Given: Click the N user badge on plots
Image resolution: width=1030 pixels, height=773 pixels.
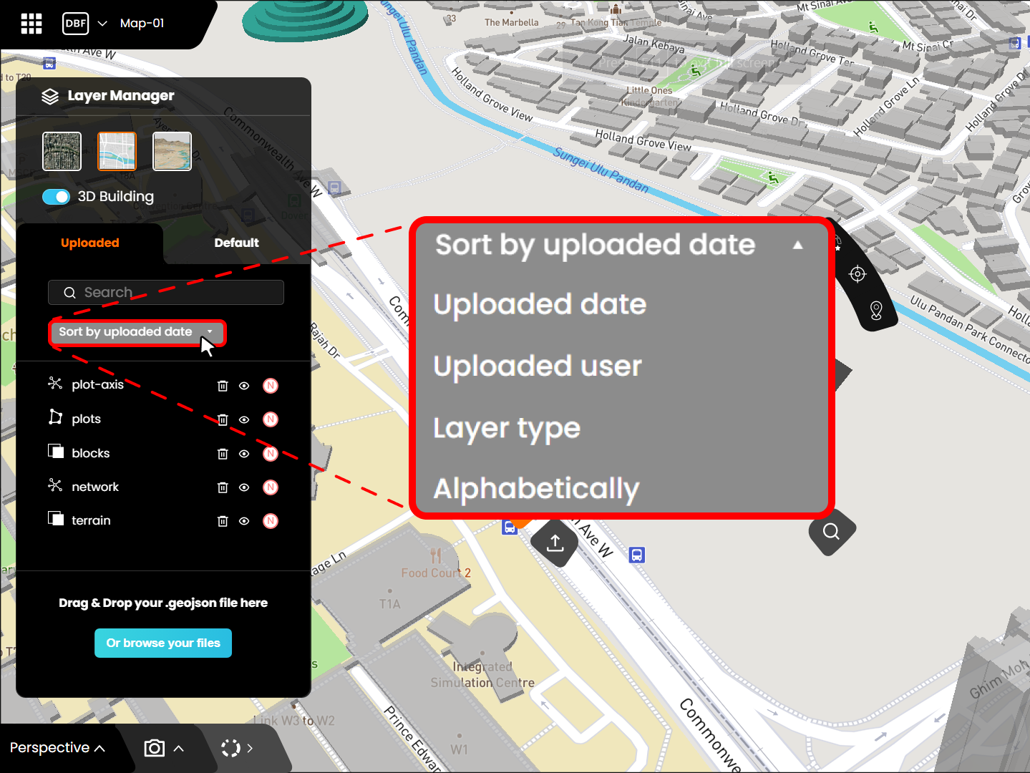Looking at the screenshot, I should click(271, 419).
